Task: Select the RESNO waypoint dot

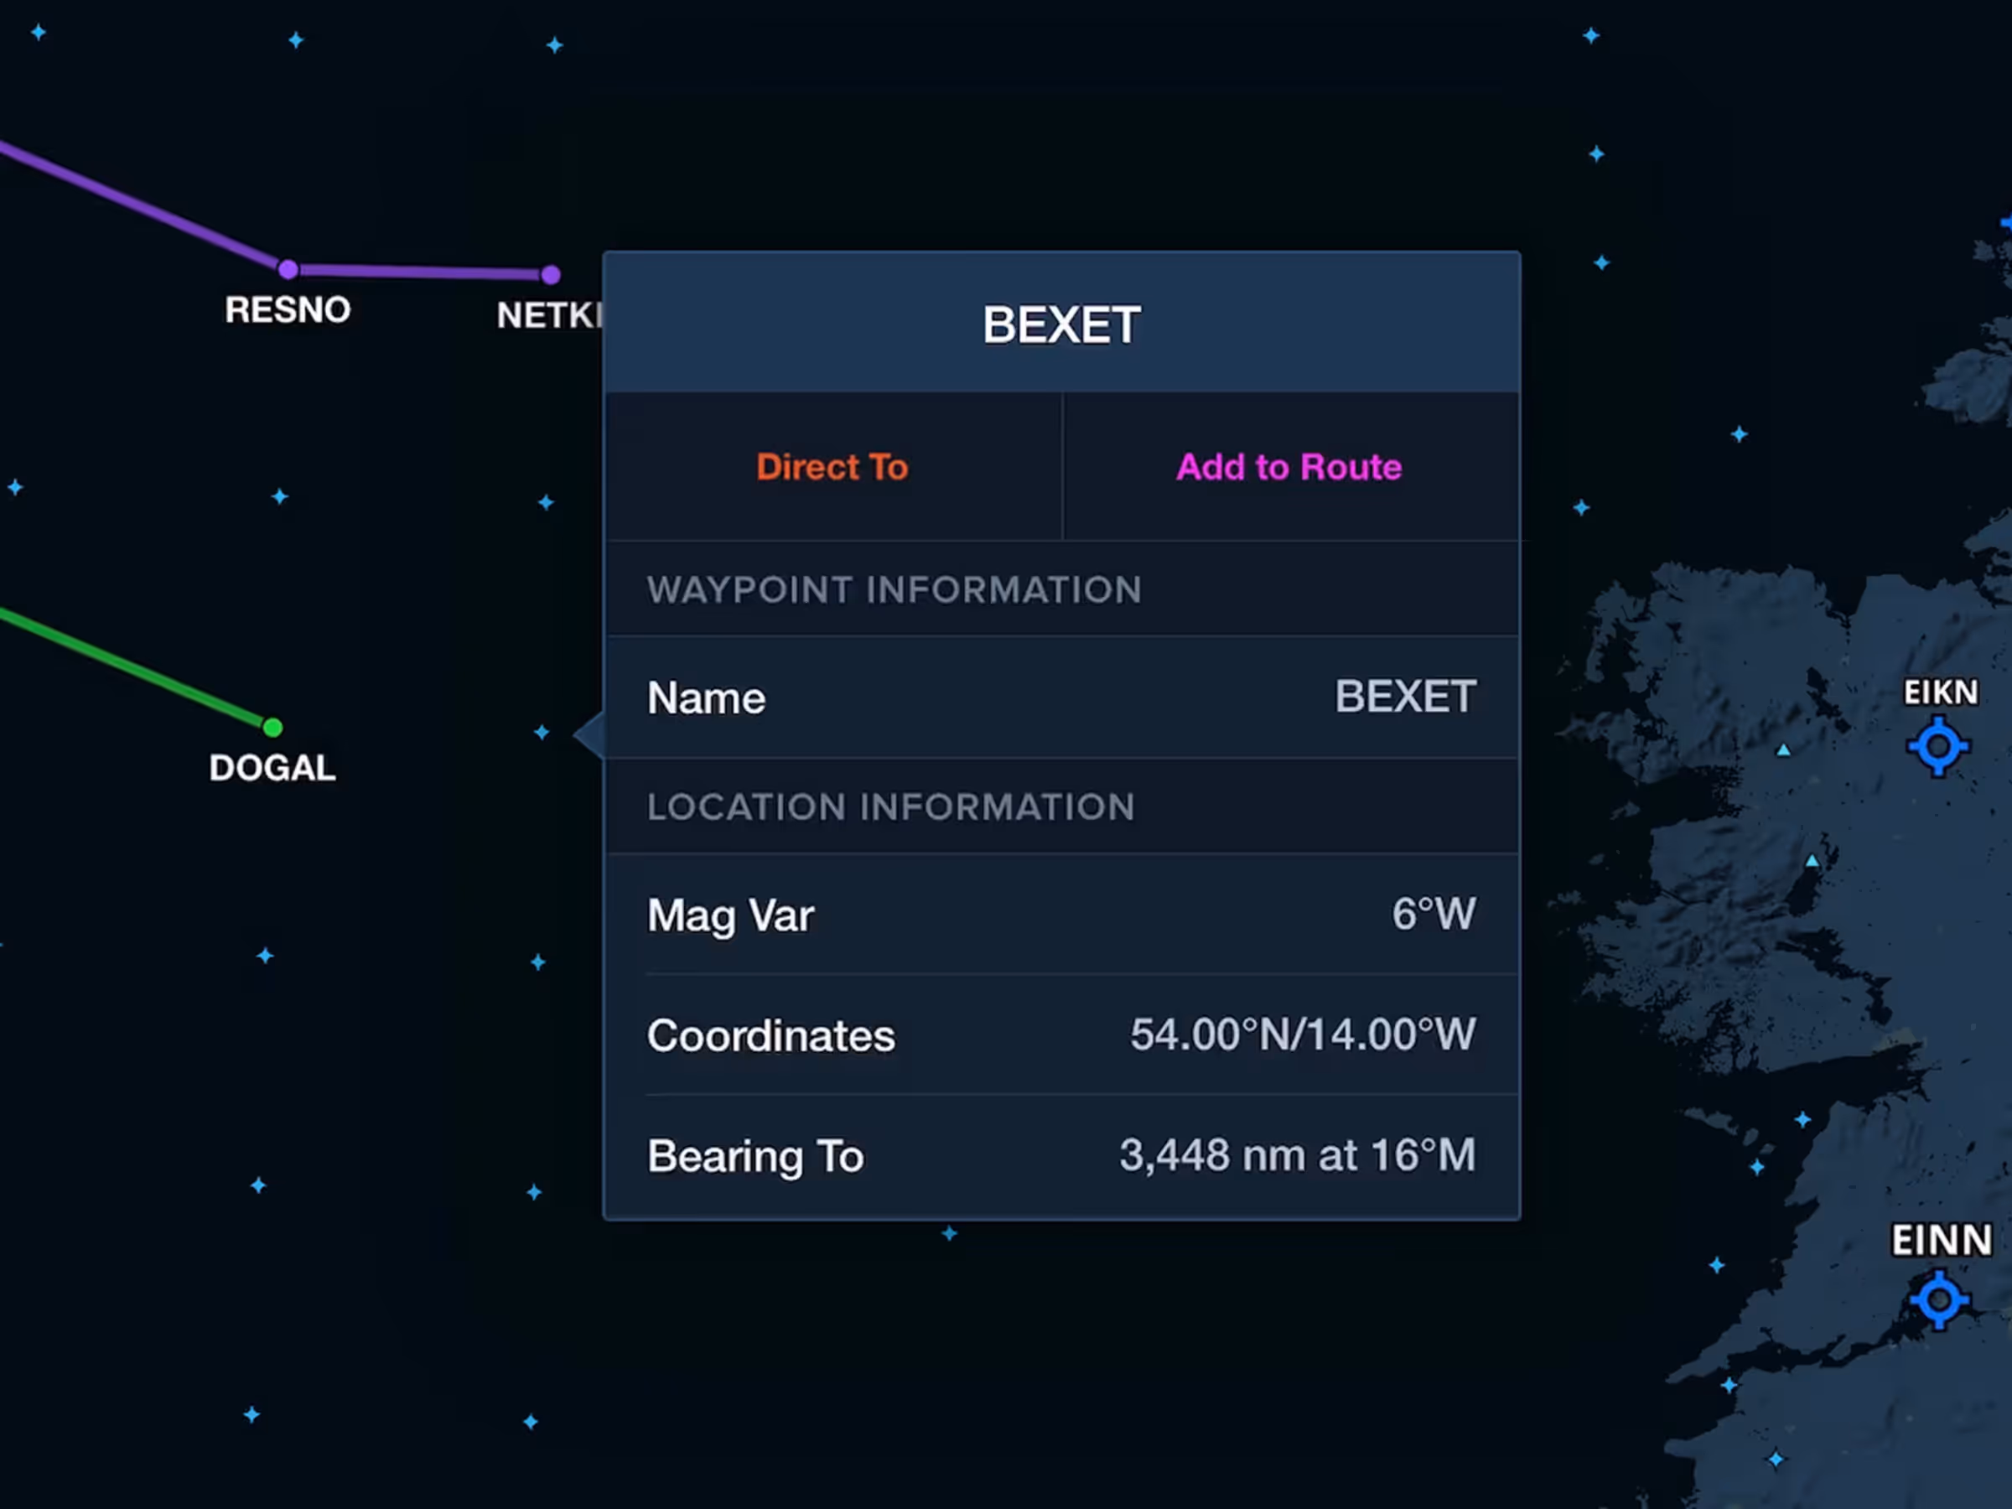Action: [288, 270]
